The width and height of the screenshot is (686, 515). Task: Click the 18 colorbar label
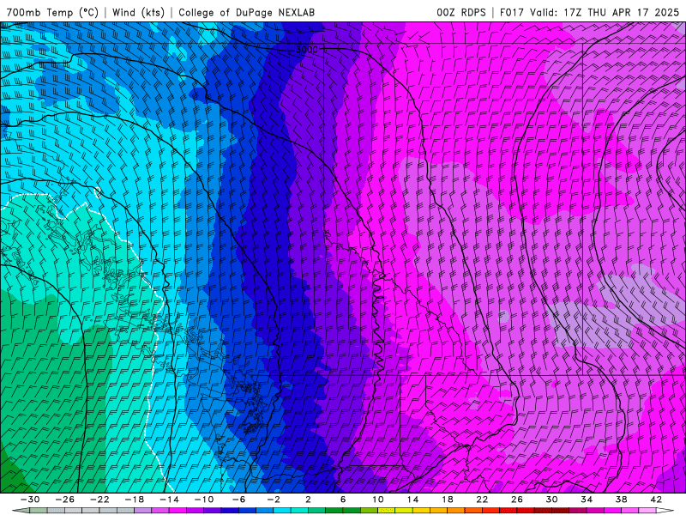click(x=447, y=500)
